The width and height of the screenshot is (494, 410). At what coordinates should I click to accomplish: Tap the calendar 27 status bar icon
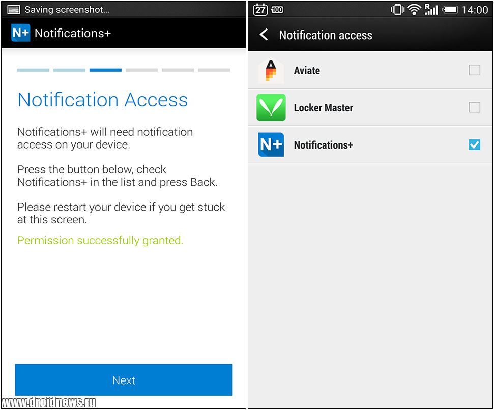[x=260, y=10]
